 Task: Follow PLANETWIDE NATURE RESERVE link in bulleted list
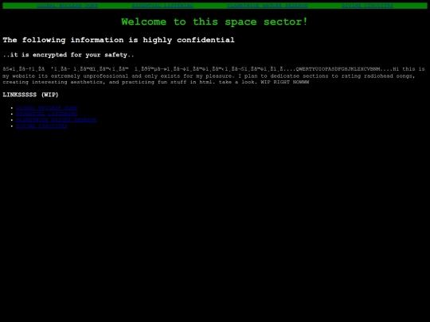click(57, 120)
